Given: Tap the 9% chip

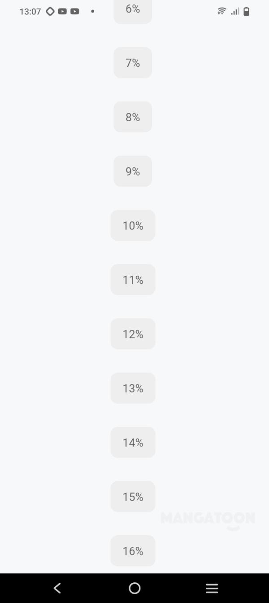Looking at the screenshot, I should click(x=133, y=172).
